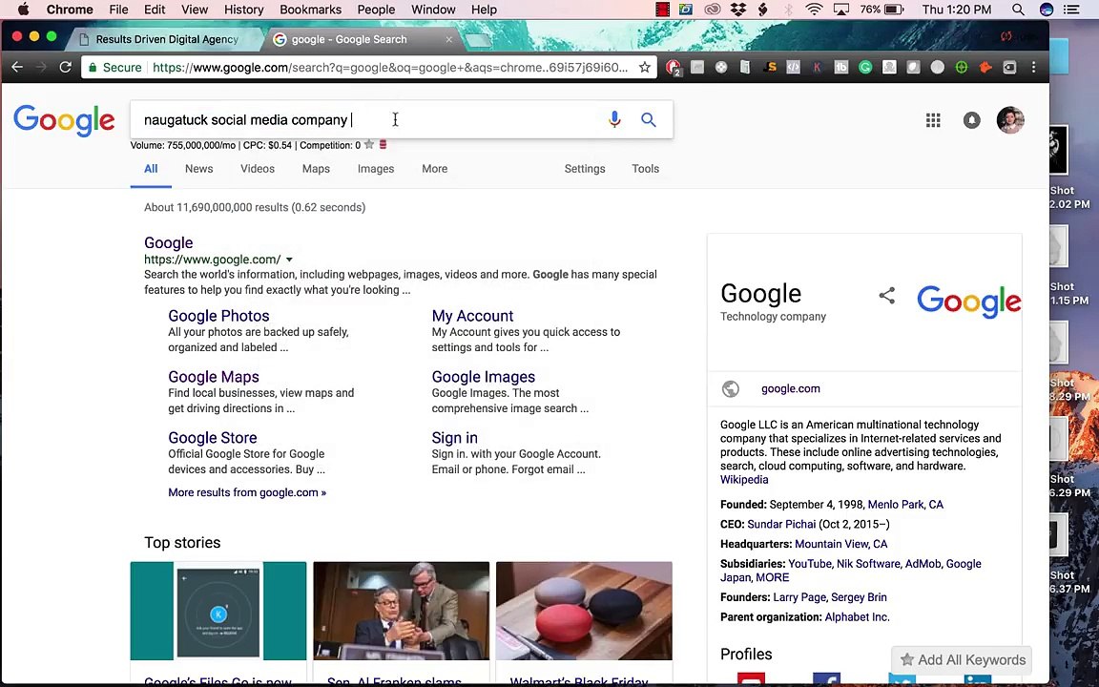Open the Google Home Mini story thumbnail

584,611
